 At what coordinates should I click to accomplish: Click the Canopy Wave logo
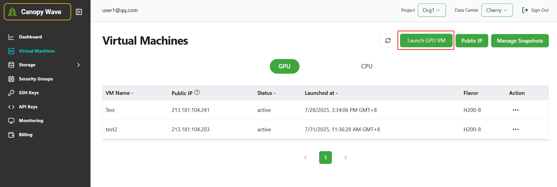37,12
